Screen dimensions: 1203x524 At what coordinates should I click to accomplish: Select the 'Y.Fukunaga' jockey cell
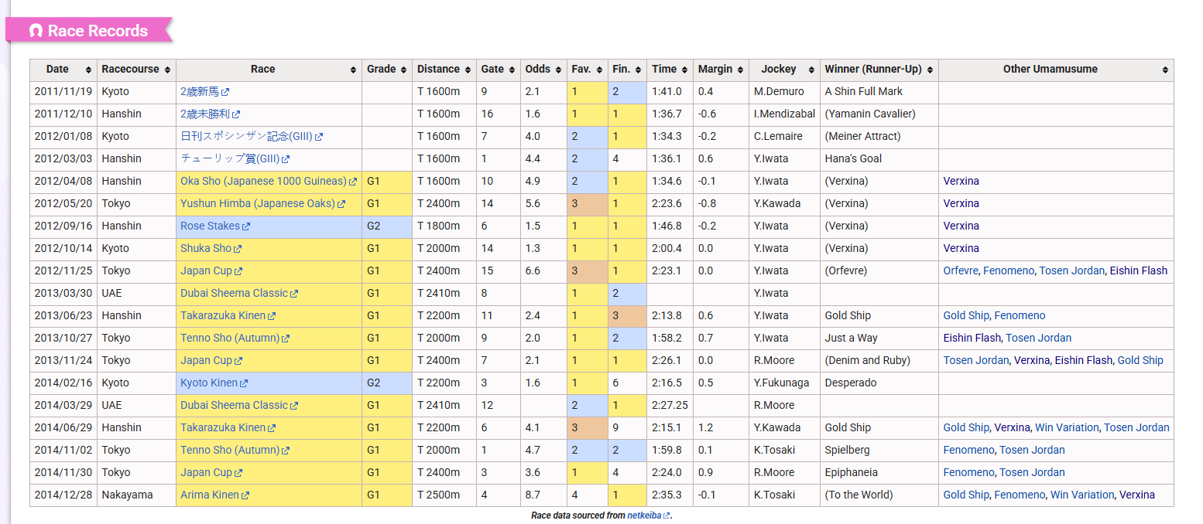[x=784, y=383]
